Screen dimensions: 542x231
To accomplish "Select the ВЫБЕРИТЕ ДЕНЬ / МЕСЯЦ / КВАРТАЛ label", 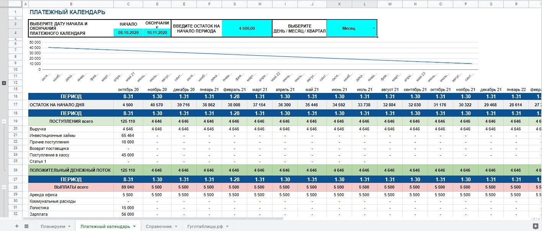I will (300, 28).
